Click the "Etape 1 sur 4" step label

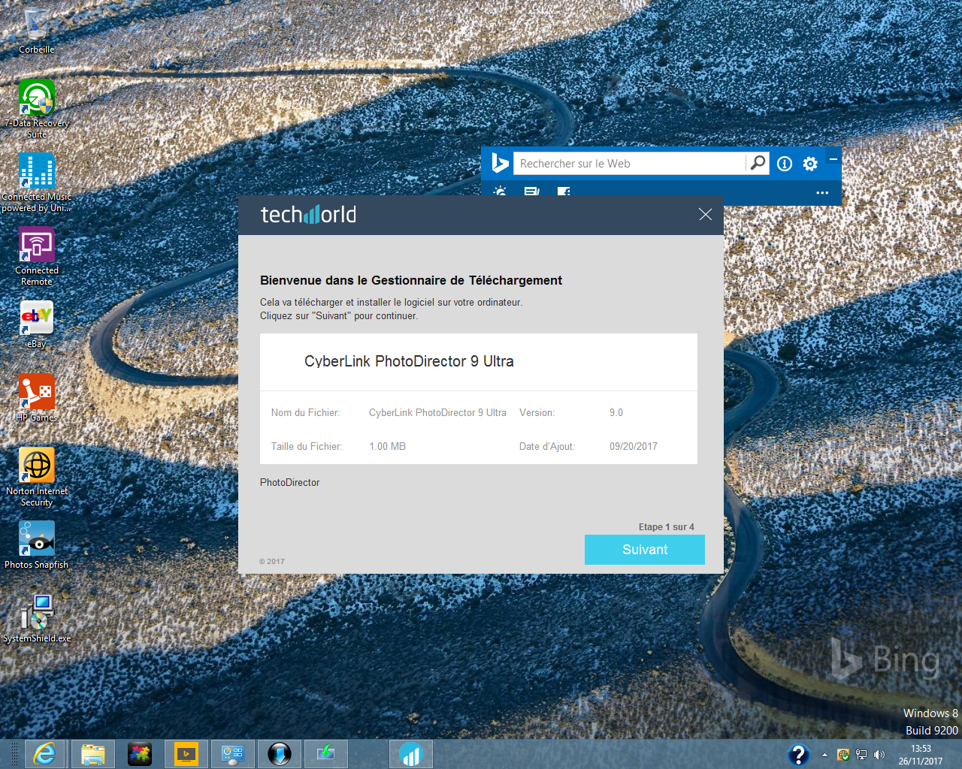click(x=667, y=527)
